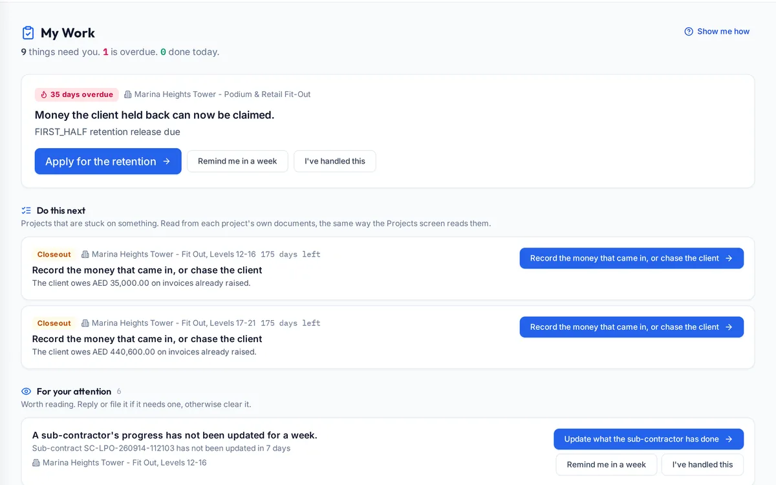Click the sub-contract SC-LPO-260914-112103 text
This screenshot has width=776, height=485.
click(162, 448)
